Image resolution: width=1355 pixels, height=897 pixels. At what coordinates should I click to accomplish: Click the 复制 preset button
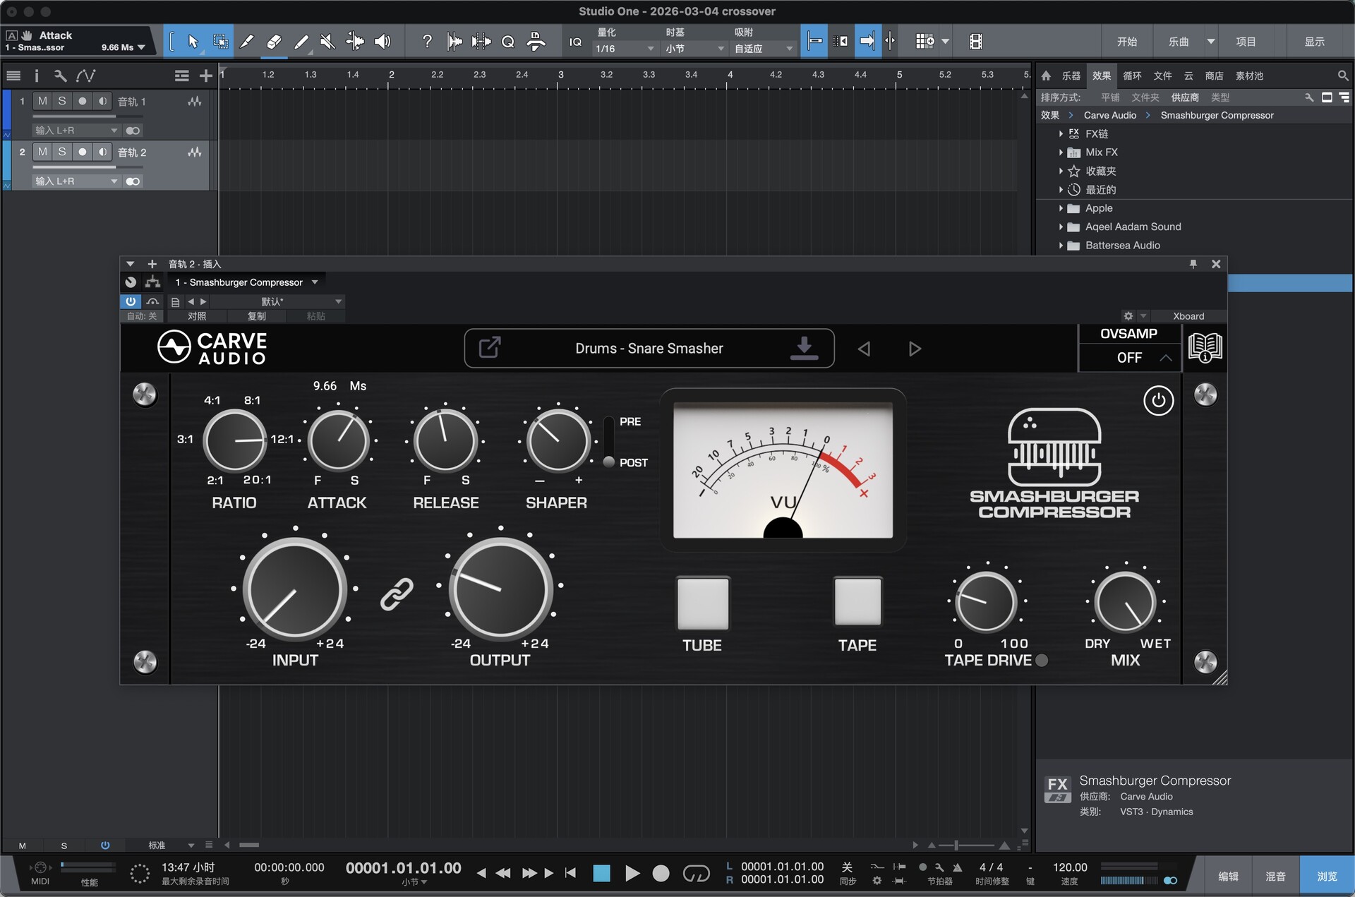click(x=257, y=316)
